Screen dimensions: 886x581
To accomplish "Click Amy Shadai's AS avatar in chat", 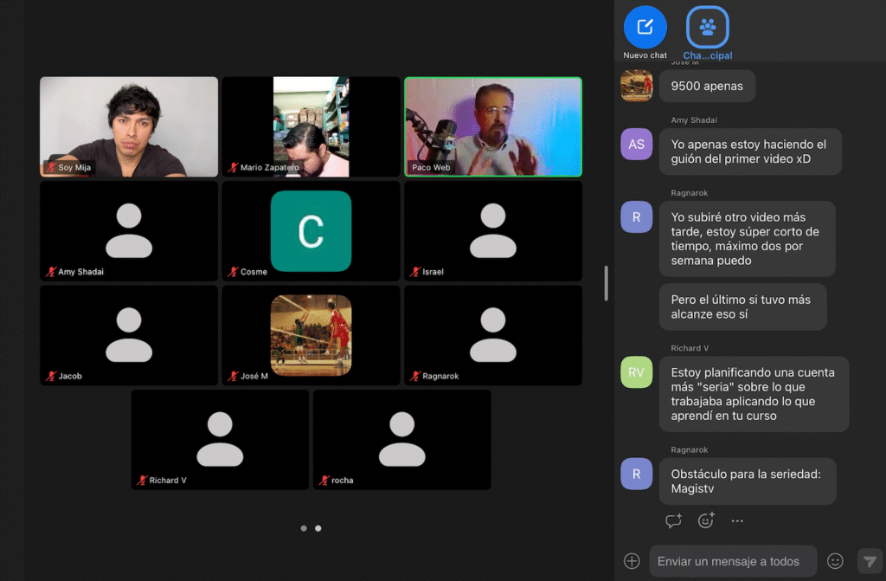I will (x=636, y=144).
